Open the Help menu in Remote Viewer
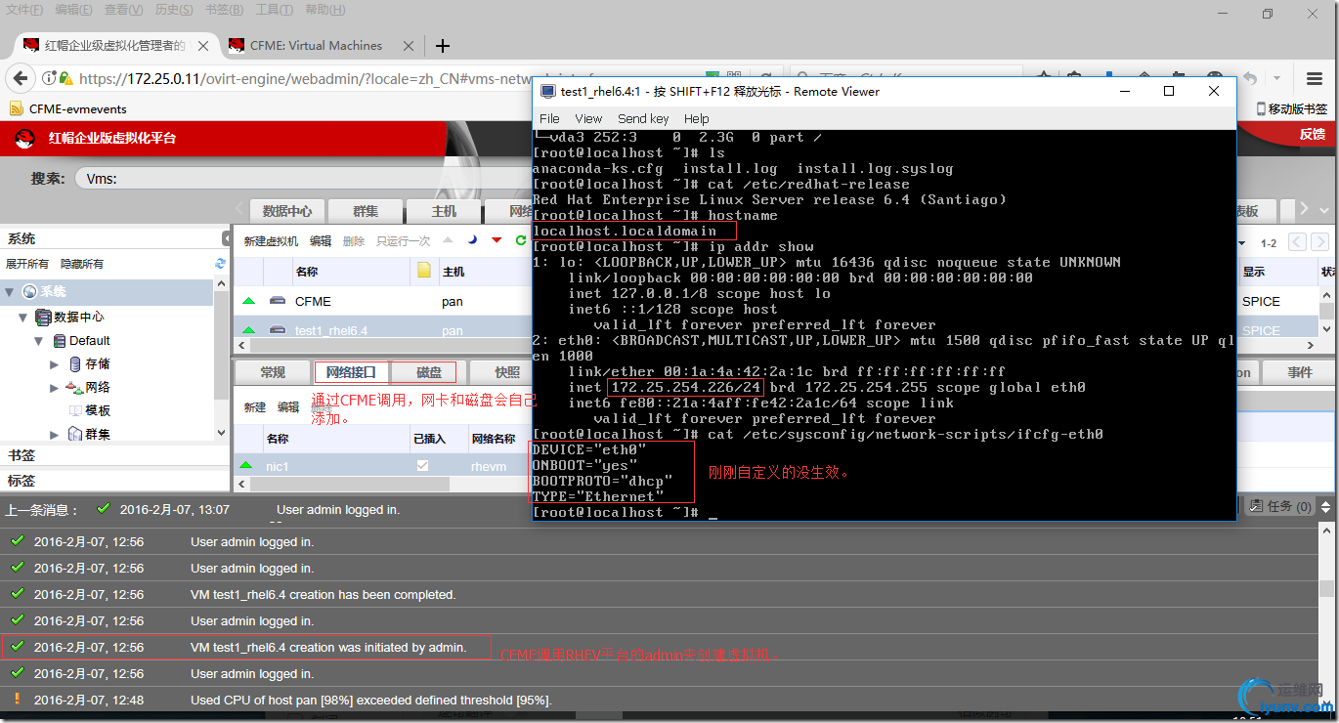The height and width of the screenshot is (723, 1339). click(697, 118)
